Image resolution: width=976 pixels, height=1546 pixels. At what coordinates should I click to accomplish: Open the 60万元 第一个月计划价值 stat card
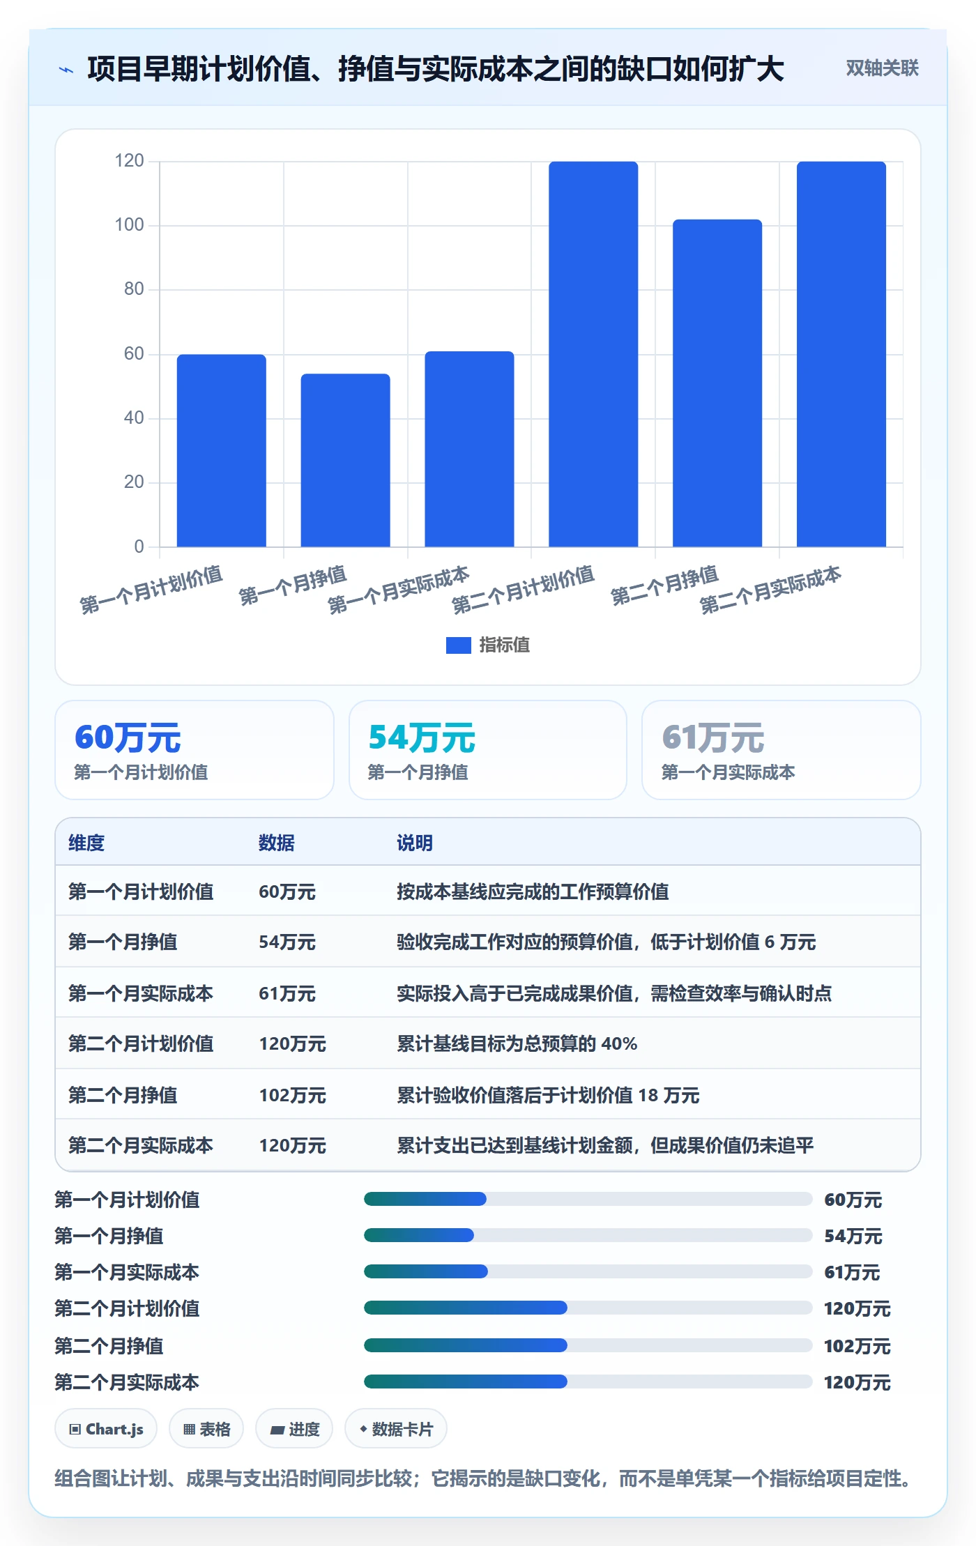(x=195, y=750)
